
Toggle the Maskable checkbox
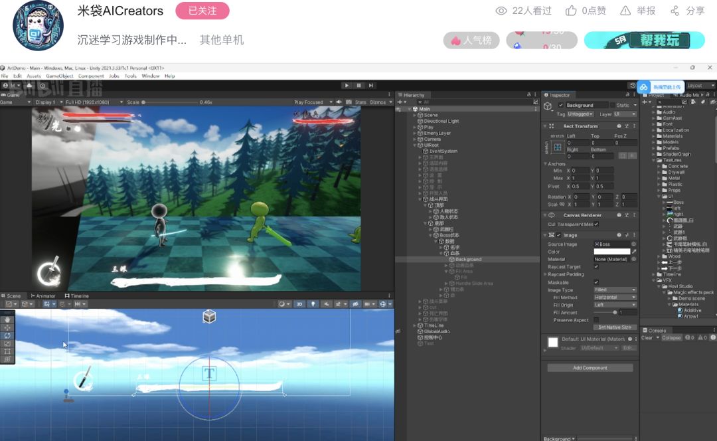(x=596, y=282)
